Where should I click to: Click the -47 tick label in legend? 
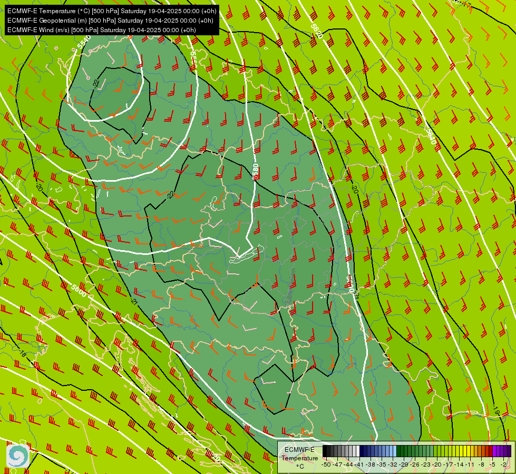click(x=337, y=465)
